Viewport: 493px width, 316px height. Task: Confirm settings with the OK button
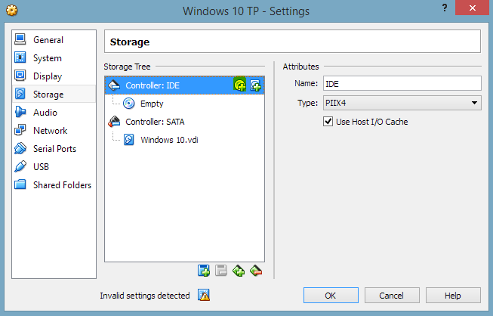tap(331, 296)
